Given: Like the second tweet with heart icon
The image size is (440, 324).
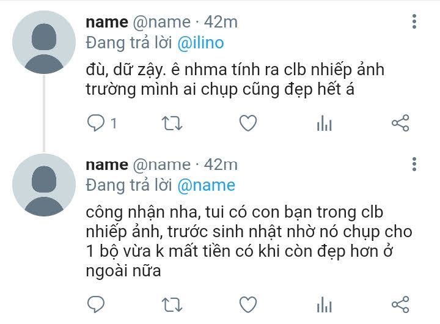Looking at the screenshot, I should tap(248, 304).
